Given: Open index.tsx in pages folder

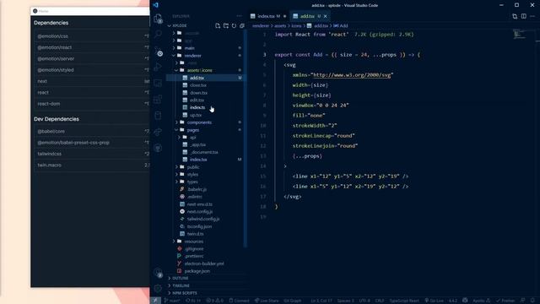Looking at the screenshot, I should coord(198,160).
